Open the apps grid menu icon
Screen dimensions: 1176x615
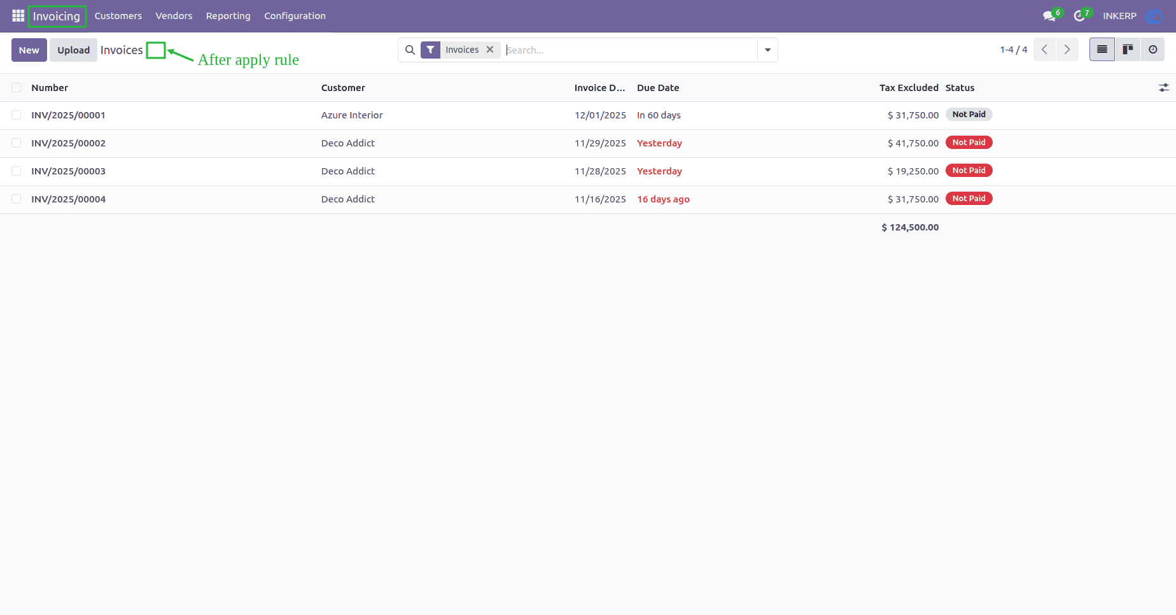point(18,16)
